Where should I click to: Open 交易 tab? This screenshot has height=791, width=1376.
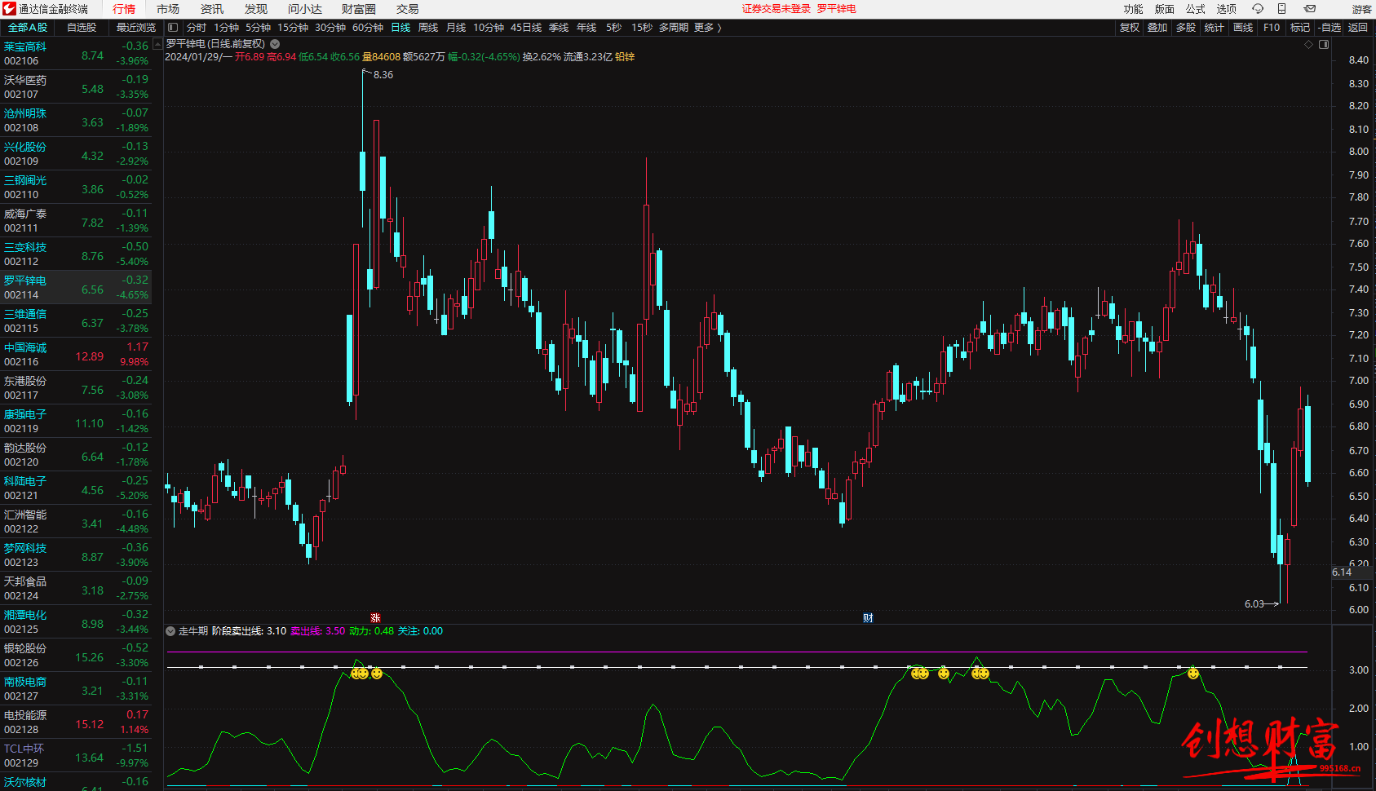click(x=408, y=9)
